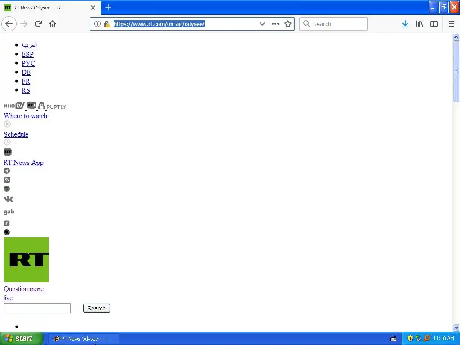Reload the current page
Screen dimensions: 460x345
[38, 24]
